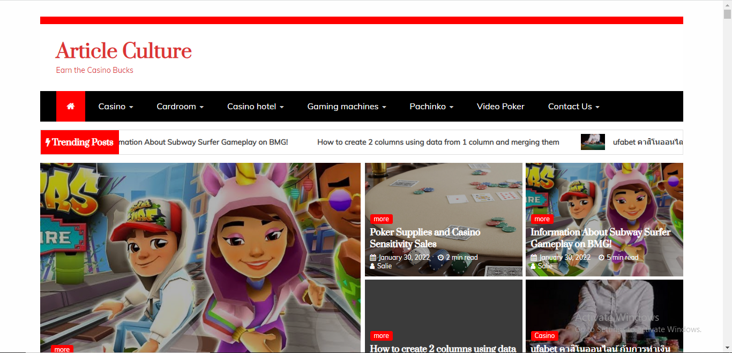Open trending post about creating 2 columns

pos(438,142)
